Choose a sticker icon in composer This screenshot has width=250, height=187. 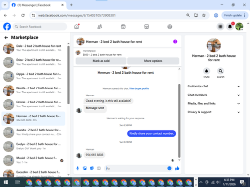tap(92, 169)
